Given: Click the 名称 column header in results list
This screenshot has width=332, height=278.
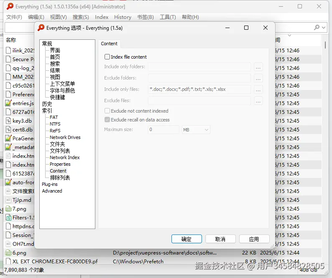Looking at the screenshot, I should point(11,40).
